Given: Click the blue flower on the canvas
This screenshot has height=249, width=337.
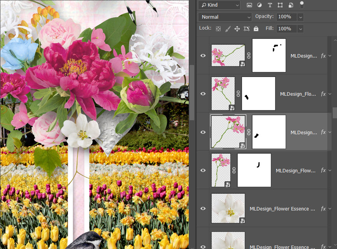Looking at the screenshot, I should click(x=19, y=53).
